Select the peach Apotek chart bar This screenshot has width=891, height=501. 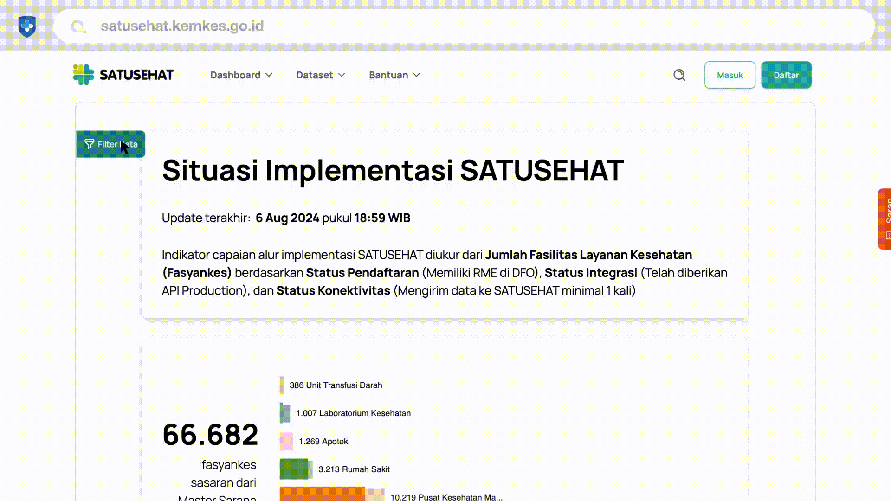(286, 441)
